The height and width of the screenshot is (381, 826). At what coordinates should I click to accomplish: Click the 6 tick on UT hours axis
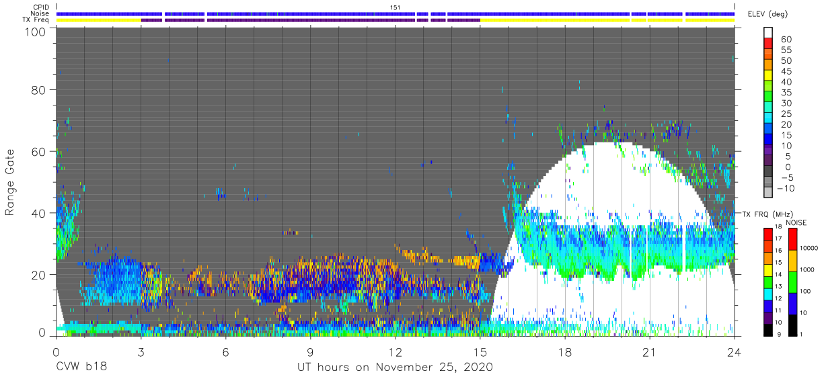(x=225, y=352)
